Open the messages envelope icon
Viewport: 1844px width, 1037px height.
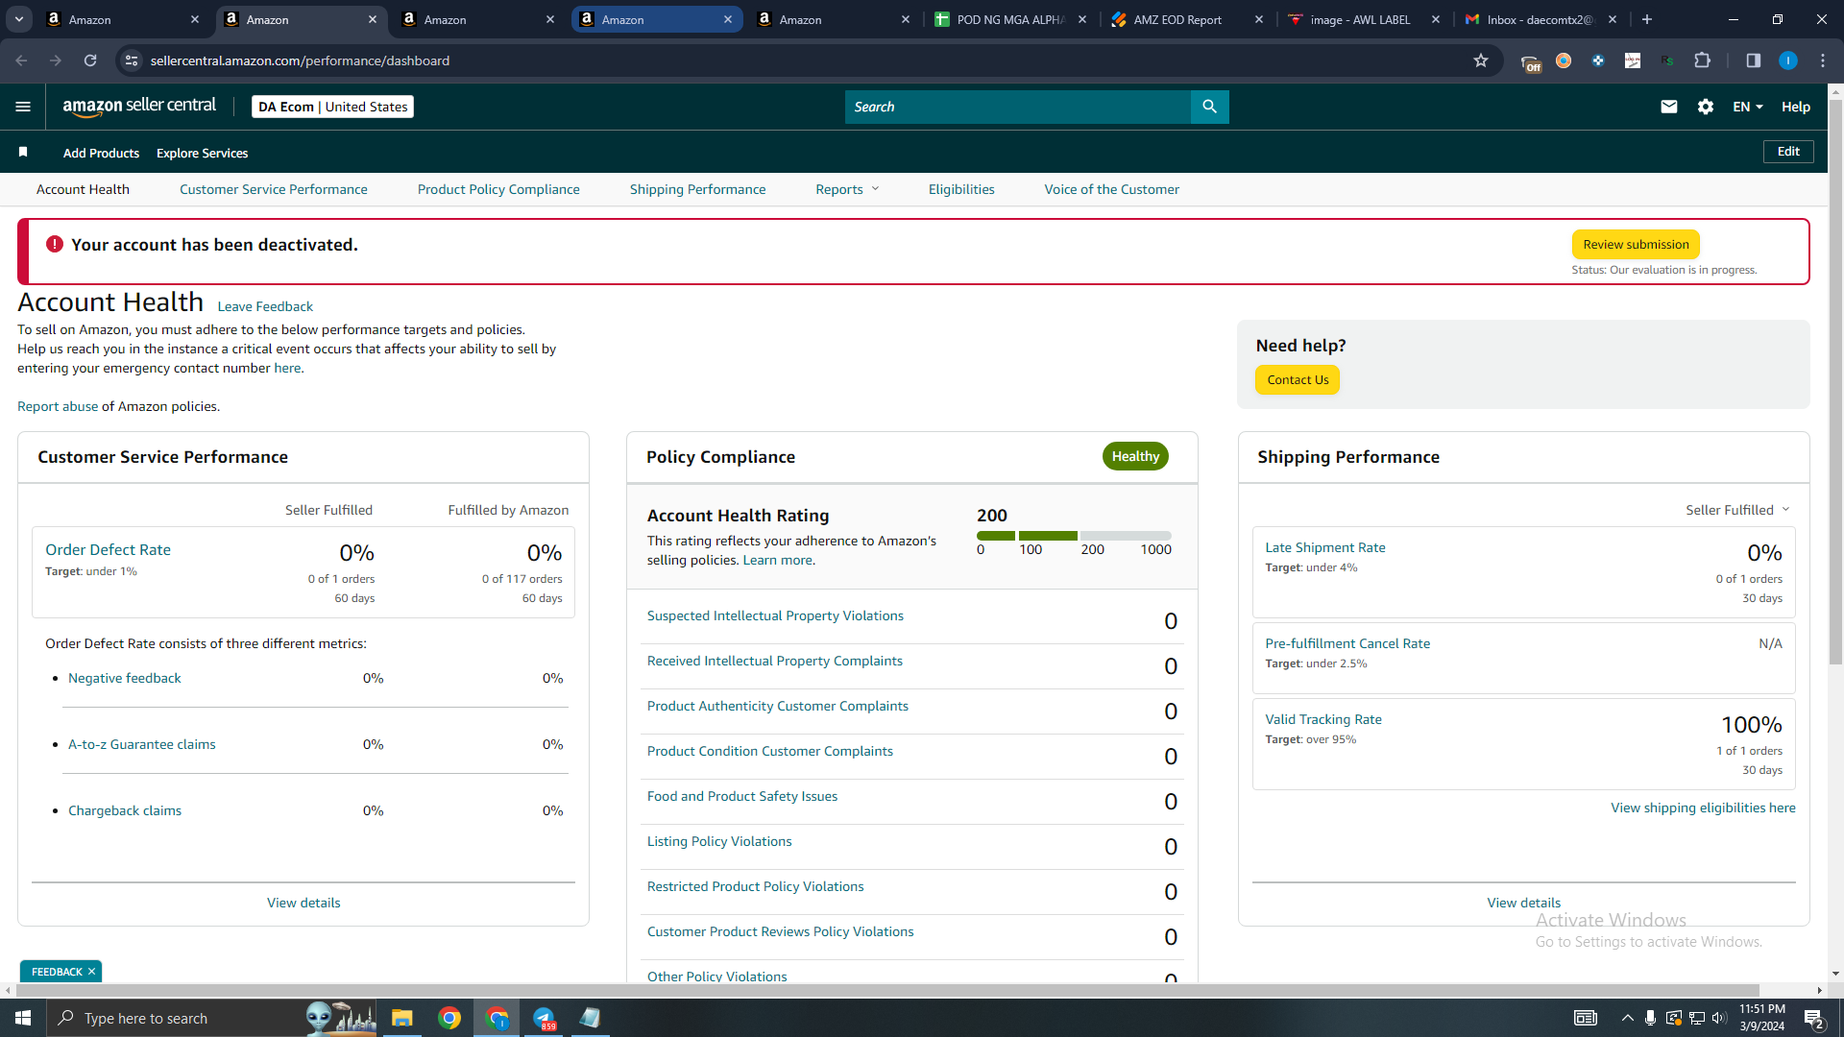pyautogui.click(x=1669, y=107)
